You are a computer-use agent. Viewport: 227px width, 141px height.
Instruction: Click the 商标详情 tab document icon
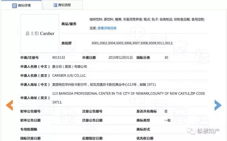[x=14, y=6]
